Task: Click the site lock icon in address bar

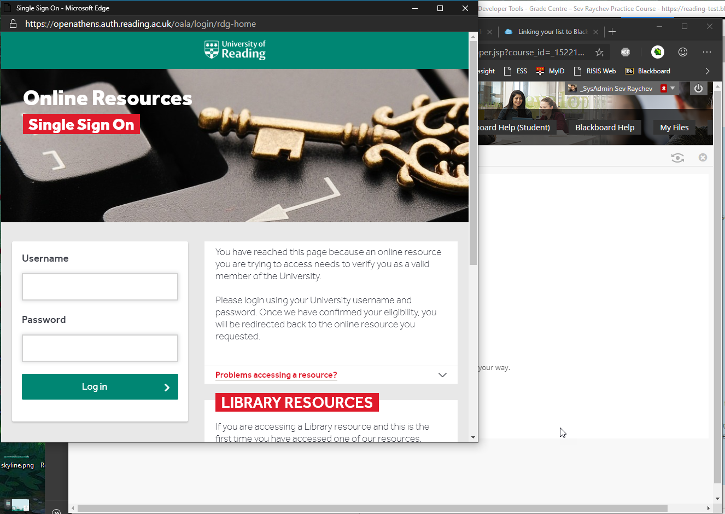Action: (x=13, y=24)
